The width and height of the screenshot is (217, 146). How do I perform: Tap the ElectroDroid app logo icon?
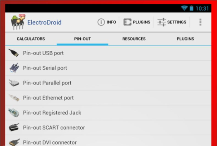(18, 22)
